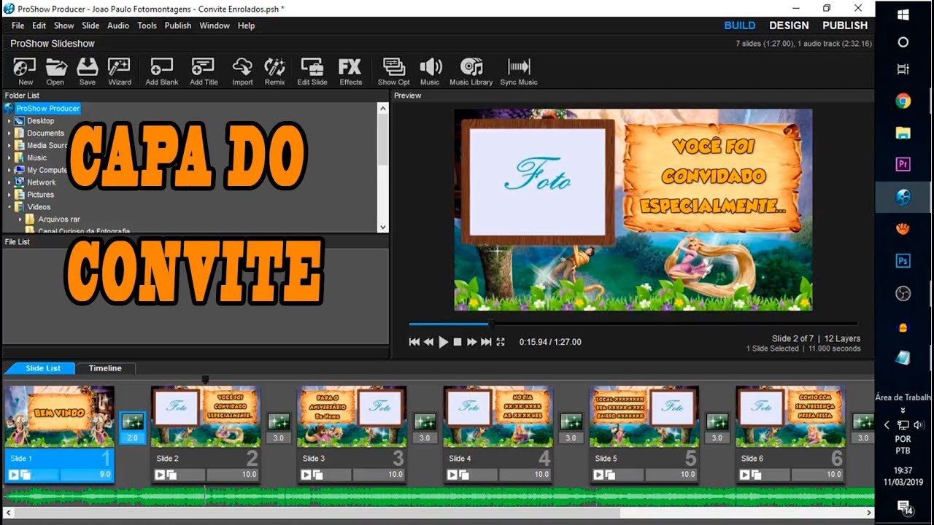
Task: Switch to the DESIGN workspace
Action: [x=789, y=26]
